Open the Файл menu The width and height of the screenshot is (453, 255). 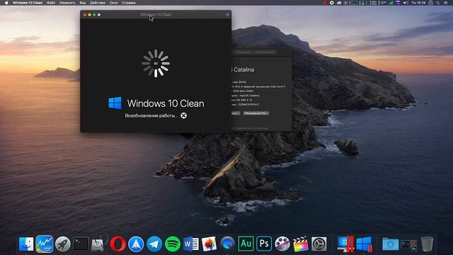pos(51,3)
